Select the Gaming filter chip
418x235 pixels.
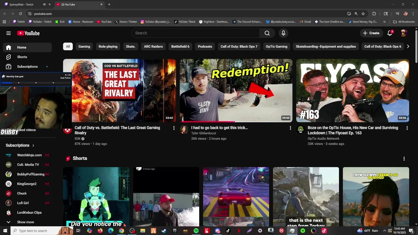[84, 46]
